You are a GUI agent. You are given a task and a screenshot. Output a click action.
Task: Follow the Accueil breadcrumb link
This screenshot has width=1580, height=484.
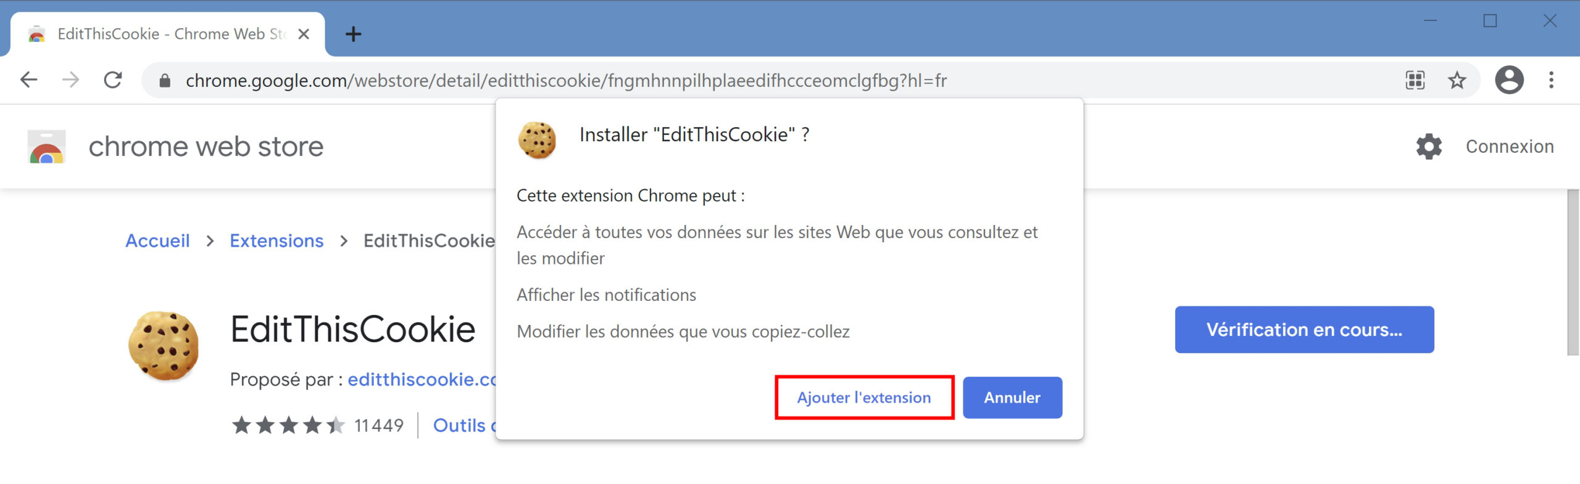157,241
